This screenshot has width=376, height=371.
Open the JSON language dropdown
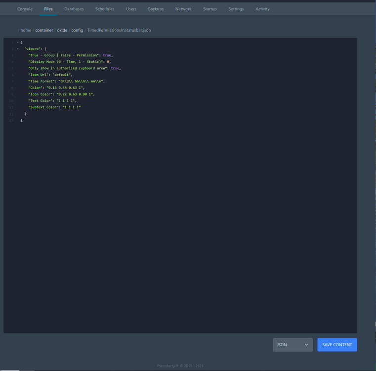click(292, 345)
